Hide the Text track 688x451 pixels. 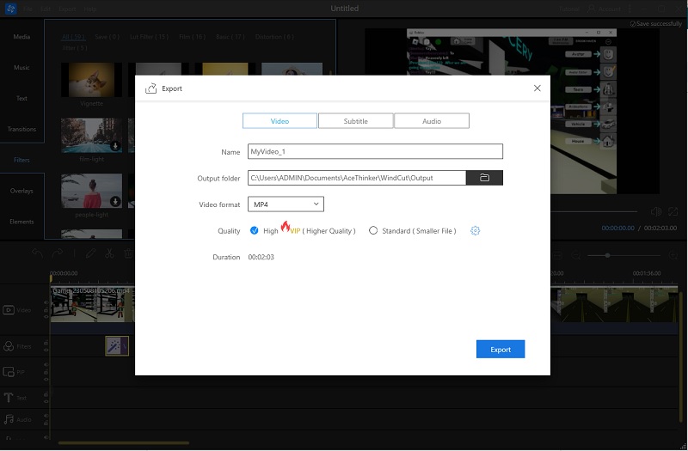click(46, 401)
